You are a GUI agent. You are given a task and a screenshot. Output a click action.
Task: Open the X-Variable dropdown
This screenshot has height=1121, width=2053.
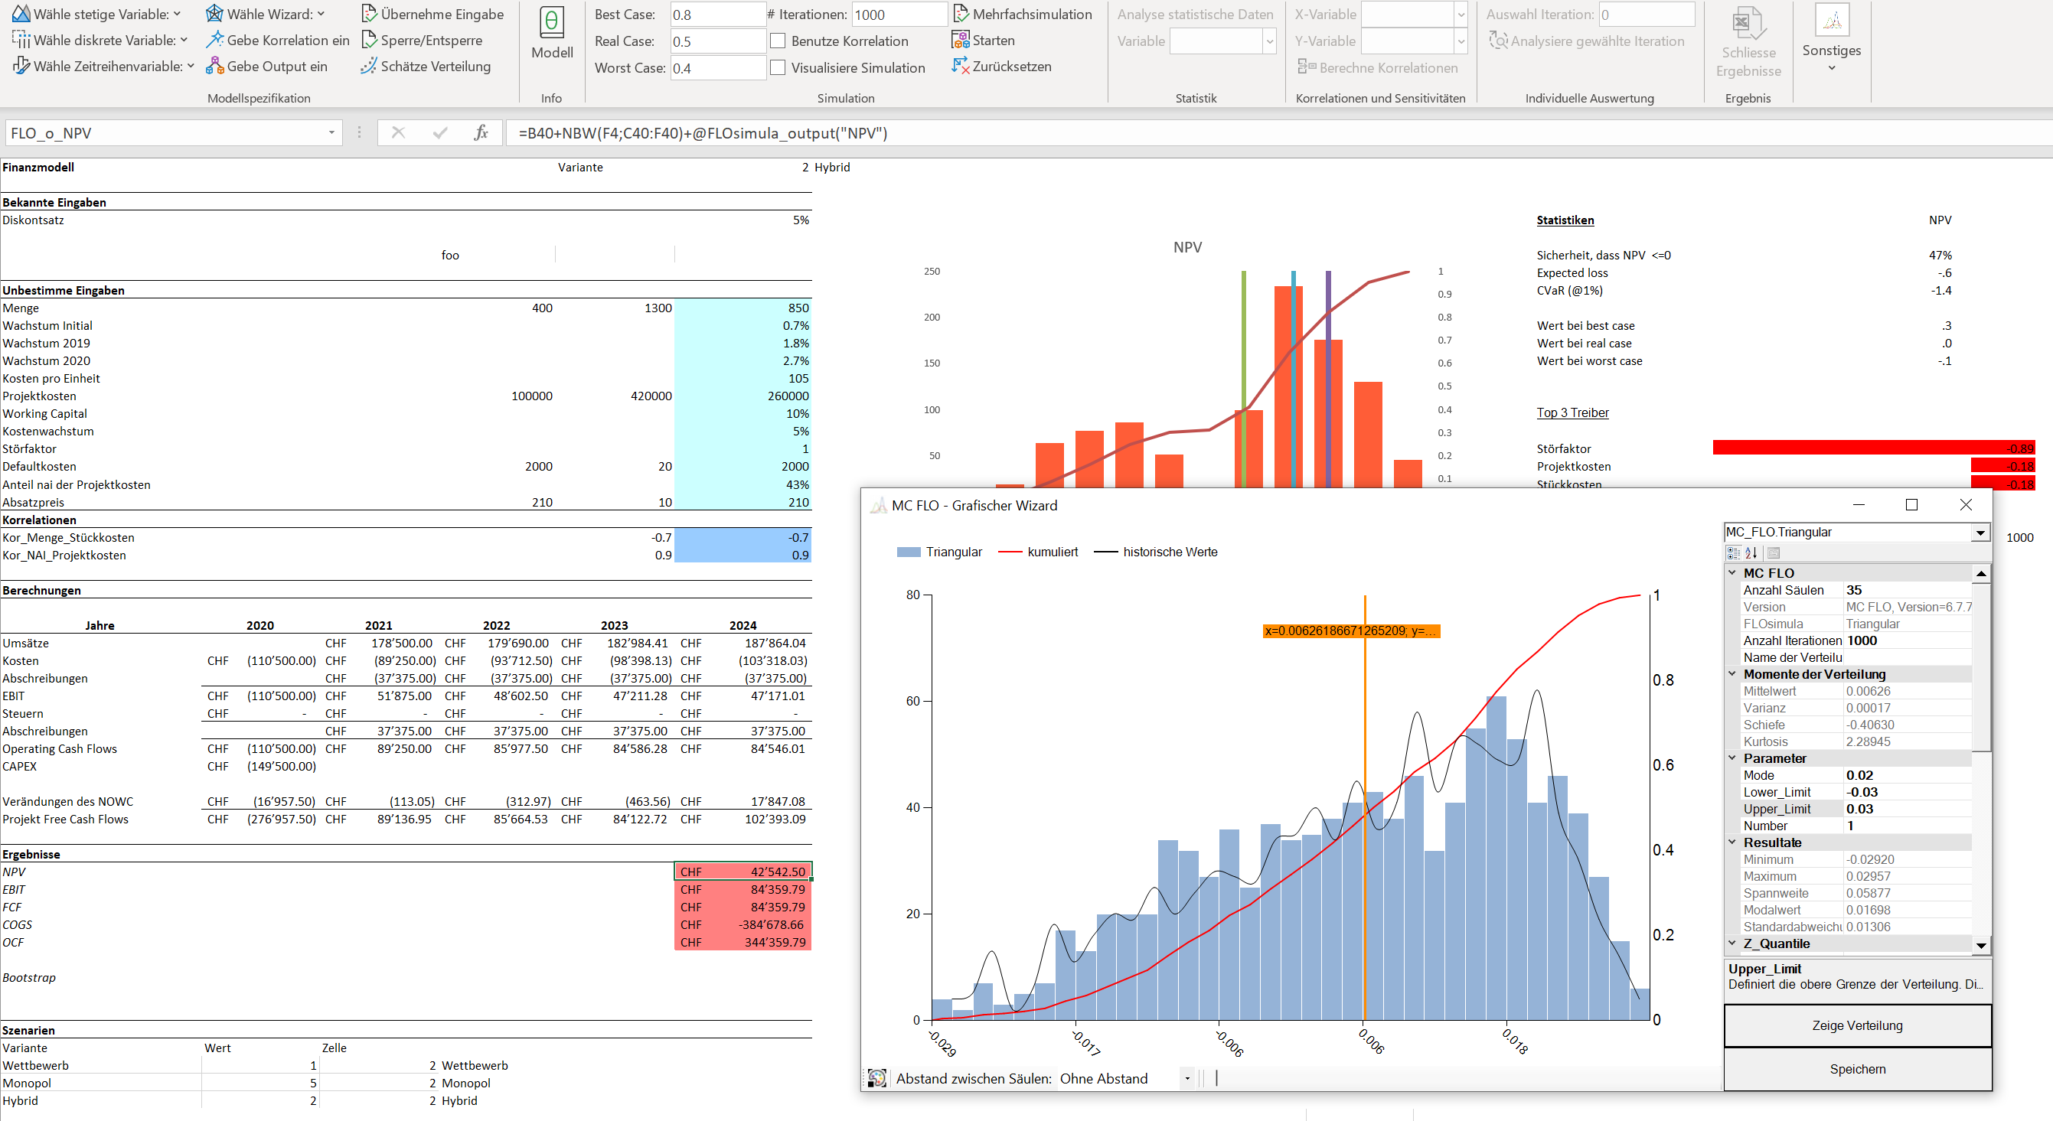click(x=1461, y=14)
